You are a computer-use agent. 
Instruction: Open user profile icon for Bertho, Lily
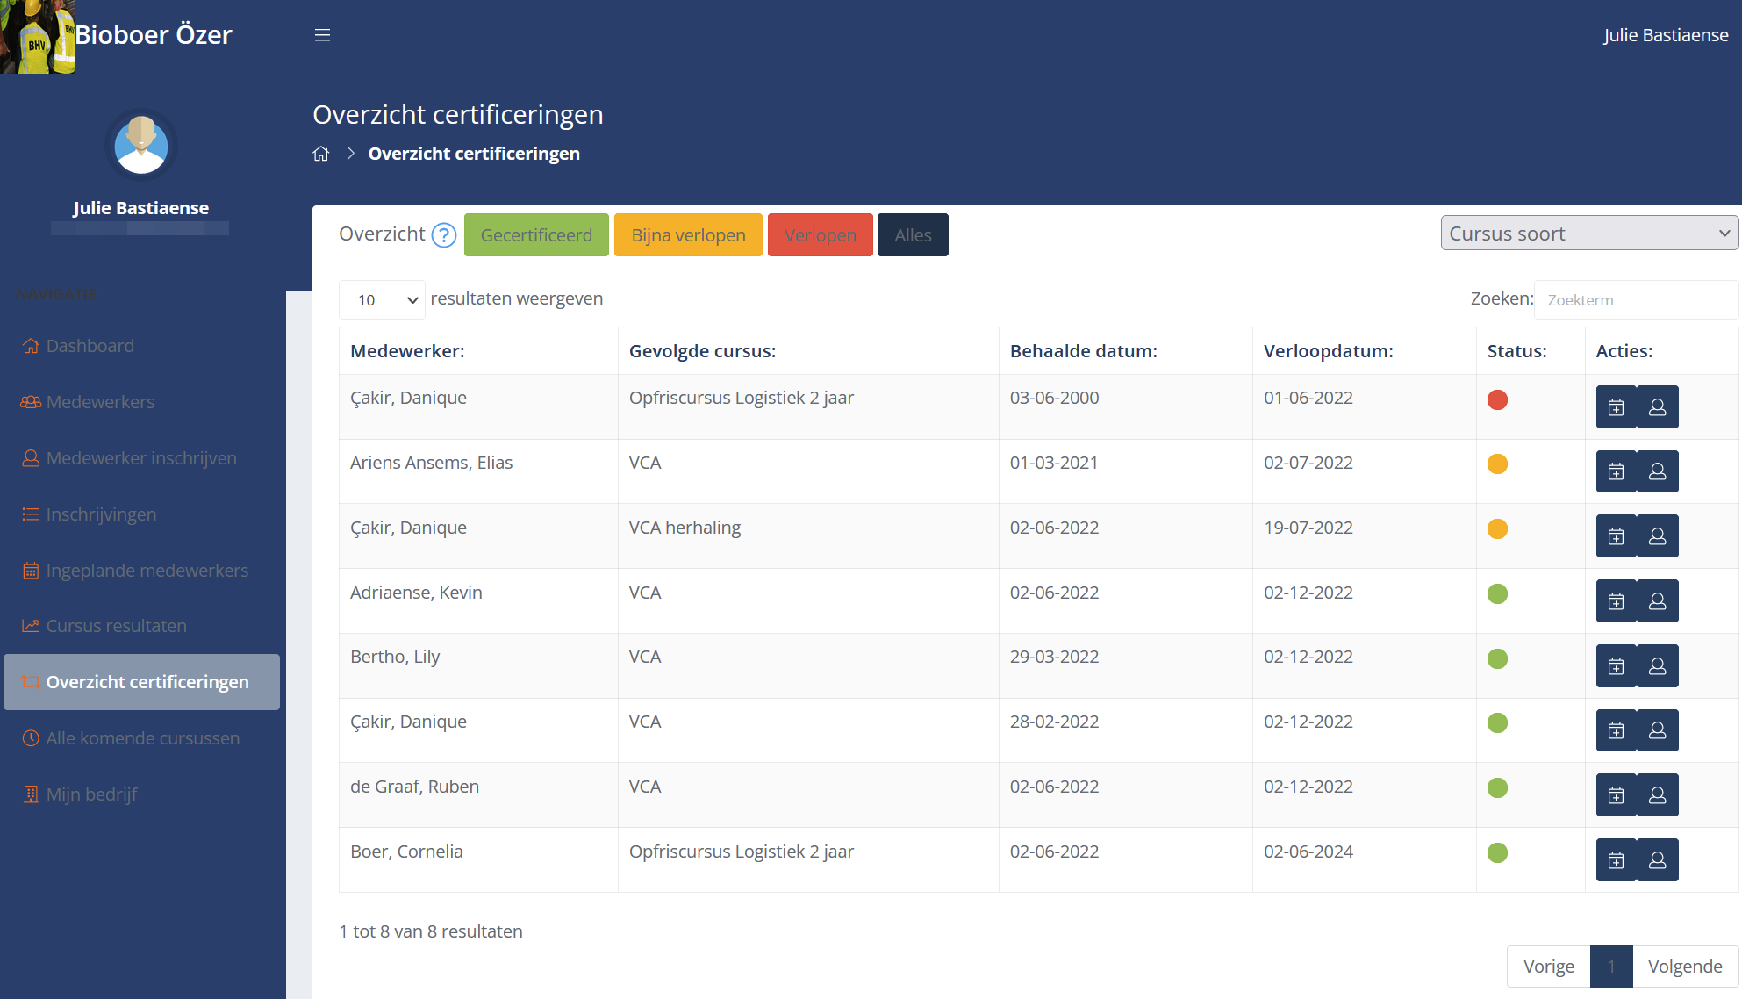click(x=1657, y=666)
